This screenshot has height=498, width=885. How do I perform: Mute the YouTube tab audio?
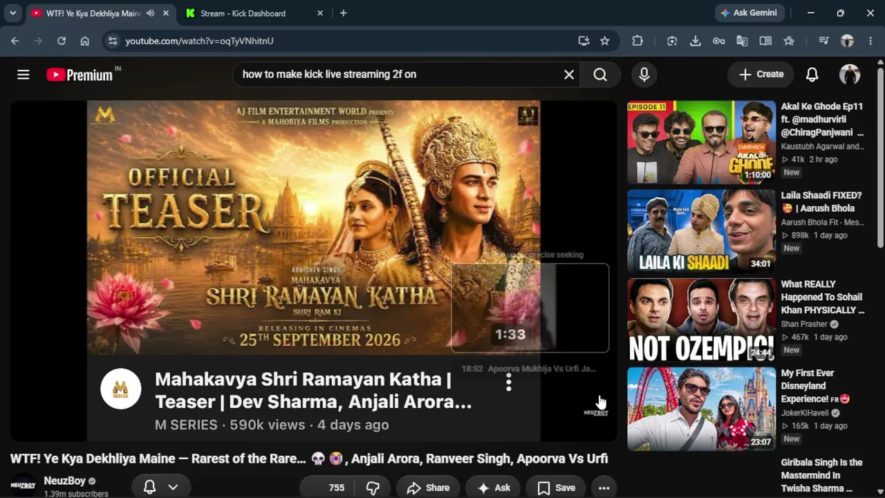point(150,13)
